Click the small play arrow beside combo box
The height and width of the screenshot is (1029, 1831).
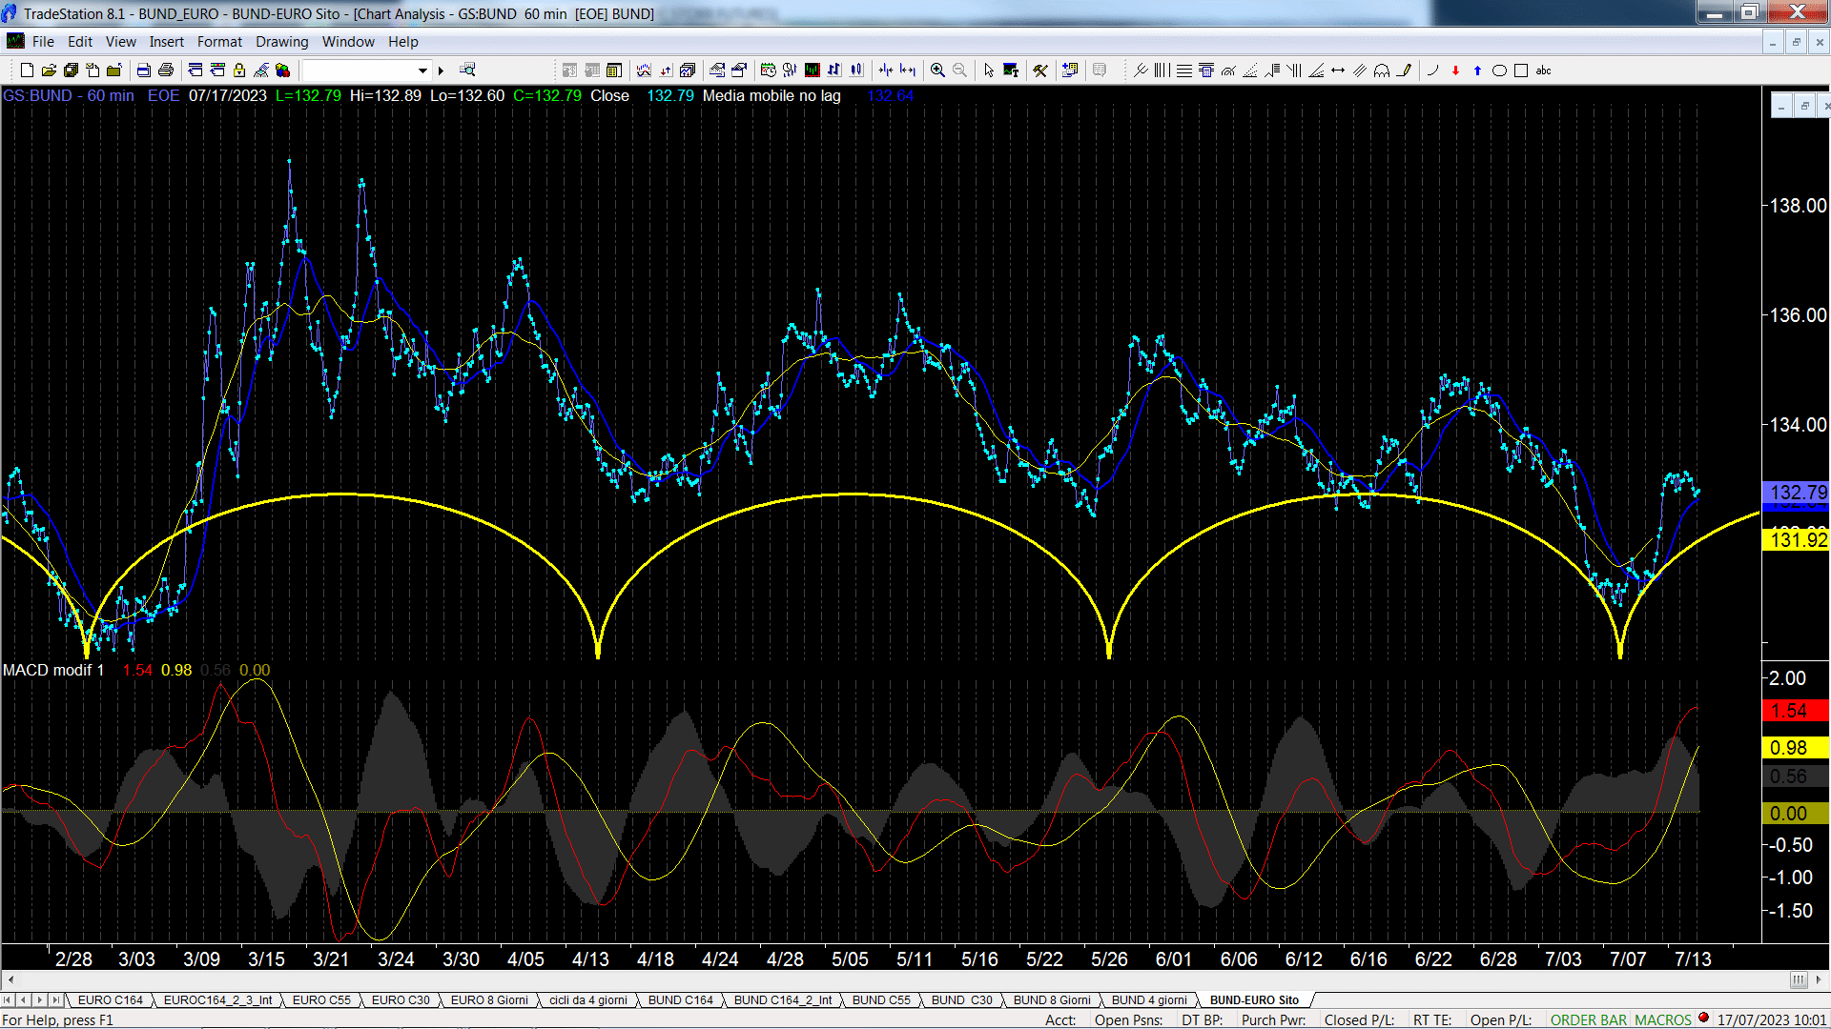pos(441,70)
